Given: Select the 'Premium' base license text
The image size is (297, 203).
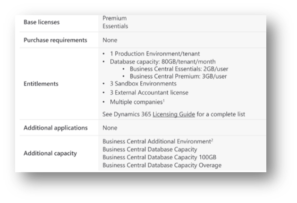Looking at the screenshot, I should click(x=115, y=18).
